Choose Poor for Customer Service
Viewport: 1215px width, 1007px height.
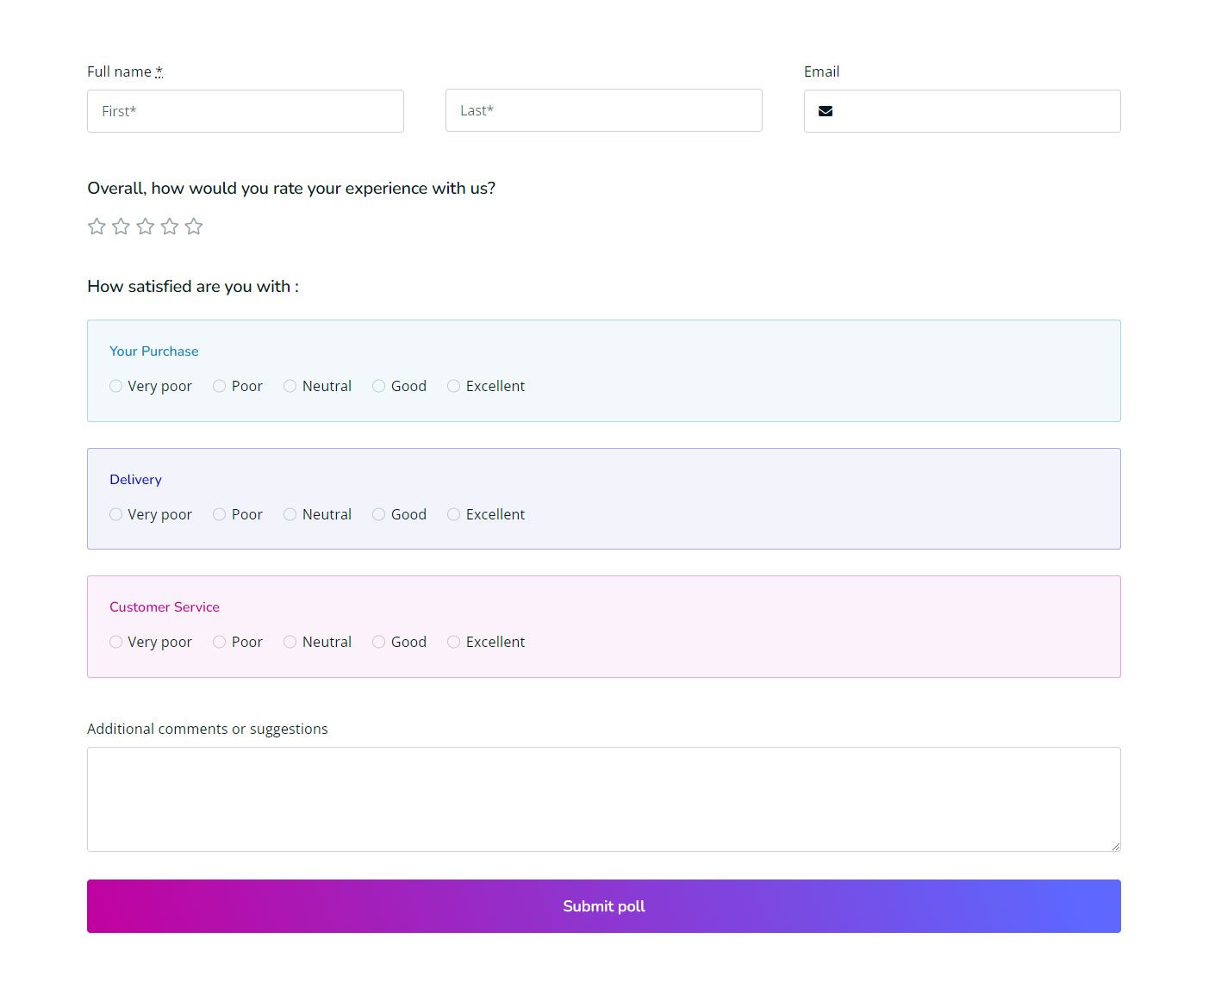(x=219, y=642)
